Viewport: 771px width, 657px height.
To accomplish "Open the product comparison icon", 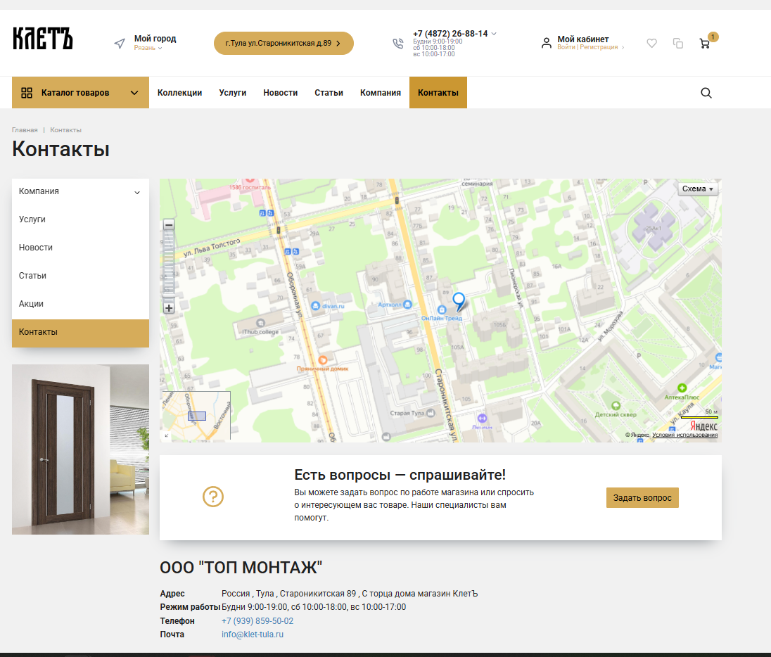I will tap(678, 44).
